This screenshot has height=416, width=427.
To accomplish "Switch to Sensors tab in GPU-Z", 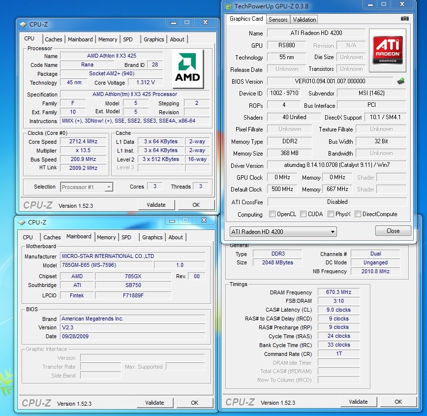I will [x=278, y=20].
